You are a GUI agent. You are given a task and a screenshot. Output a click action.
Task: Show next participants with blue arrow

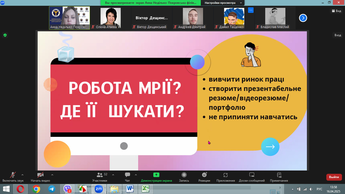coord(303,18)
